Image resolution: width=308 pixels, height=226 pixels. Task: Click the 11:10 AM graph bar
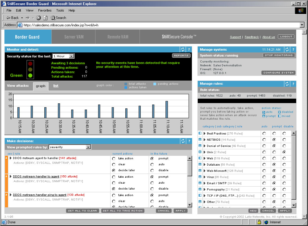167,110
